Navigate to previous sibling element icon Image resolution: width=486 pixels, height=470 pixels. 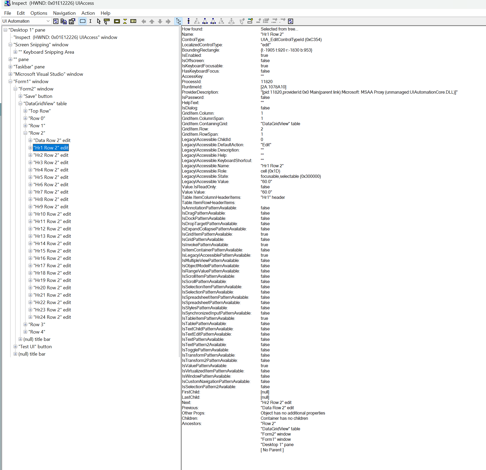pyautogui.click(x=205, y=21)
